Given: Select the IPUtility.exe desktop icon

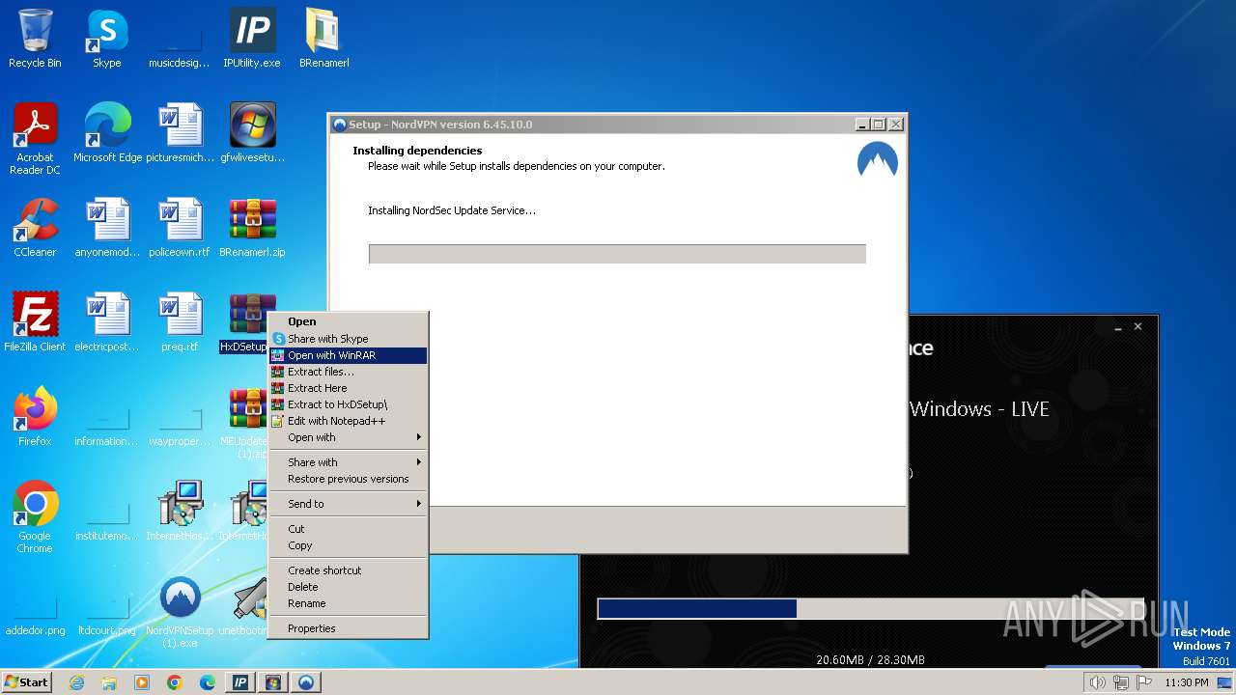Looking at the screenshot, I should pos(252,39).
